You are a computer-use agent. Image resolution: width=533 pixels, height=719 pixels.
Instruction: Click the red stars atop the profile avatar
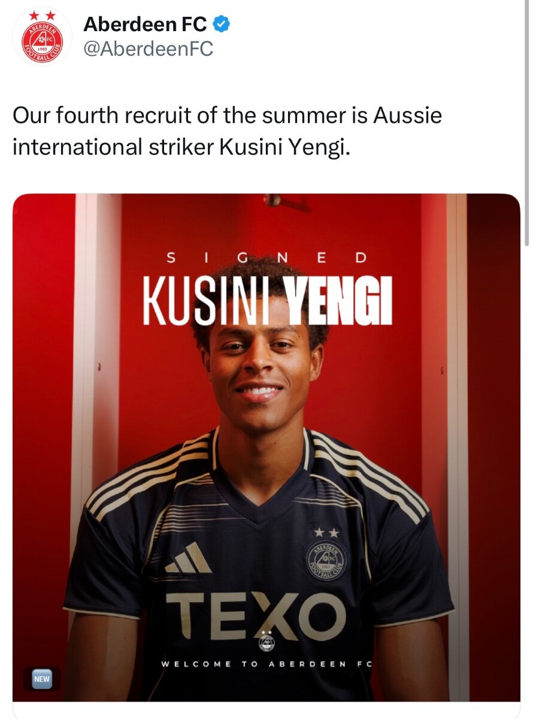(x=42, y=13)
